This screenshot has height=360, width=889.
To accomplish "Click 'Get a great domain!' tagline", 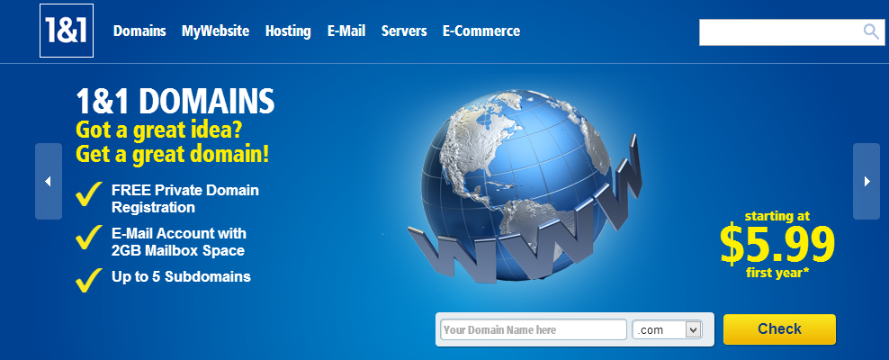I will point(173,154).
